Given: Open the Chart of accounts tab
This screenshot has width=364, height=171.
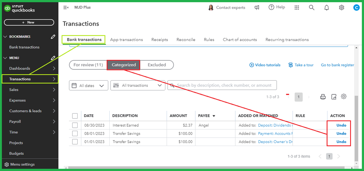Looking at the screenshot, I should (x=240, y=40).
